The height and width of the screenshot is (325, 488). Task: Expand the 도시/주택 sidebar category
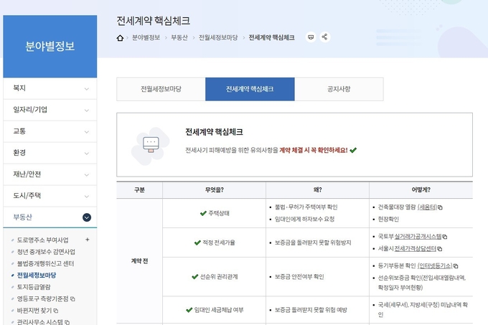pyautogui.click(x=87, y=195)
